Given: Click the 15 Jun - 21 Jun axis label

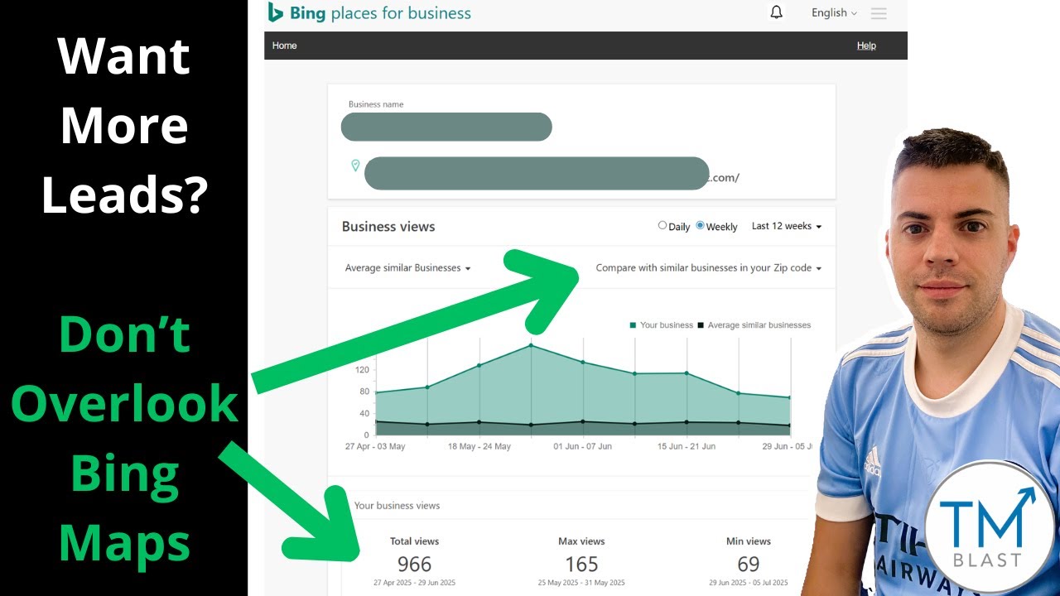Looking at the screenshot, I should pyautogui.click(x=687, y=446).
